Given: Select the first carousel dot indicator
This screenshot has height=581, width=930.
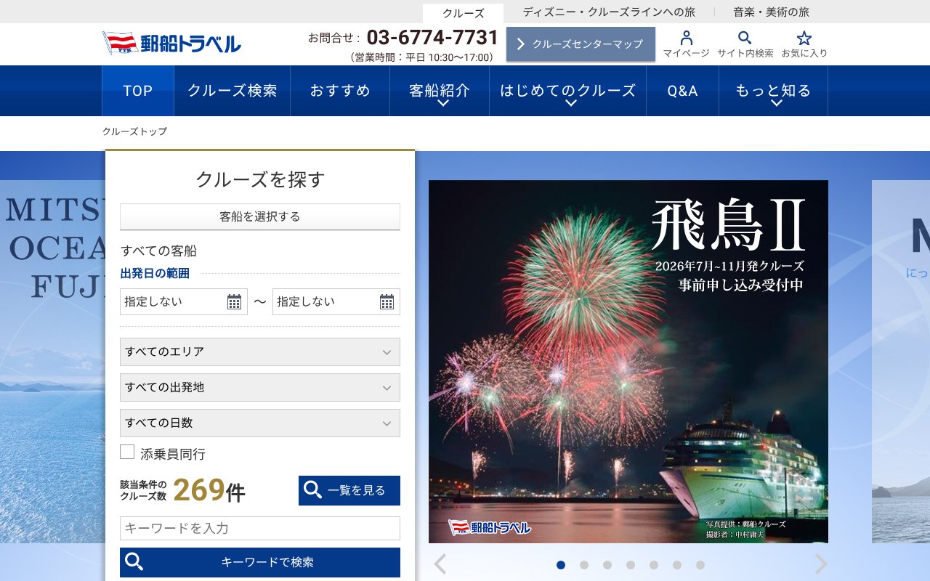Looking at the screenshot, I should [561, 564].
